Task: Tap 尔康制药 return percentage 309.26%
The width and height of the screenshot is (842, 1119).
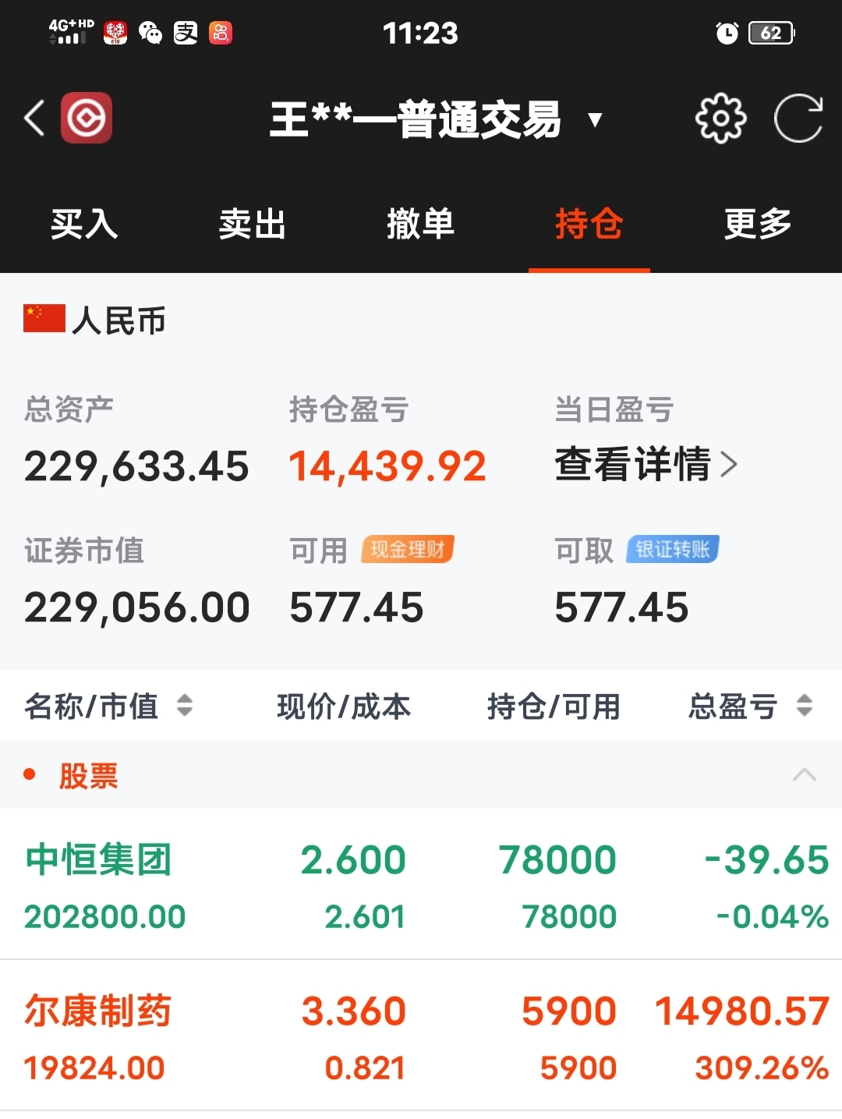Action: coord(762,1068)
